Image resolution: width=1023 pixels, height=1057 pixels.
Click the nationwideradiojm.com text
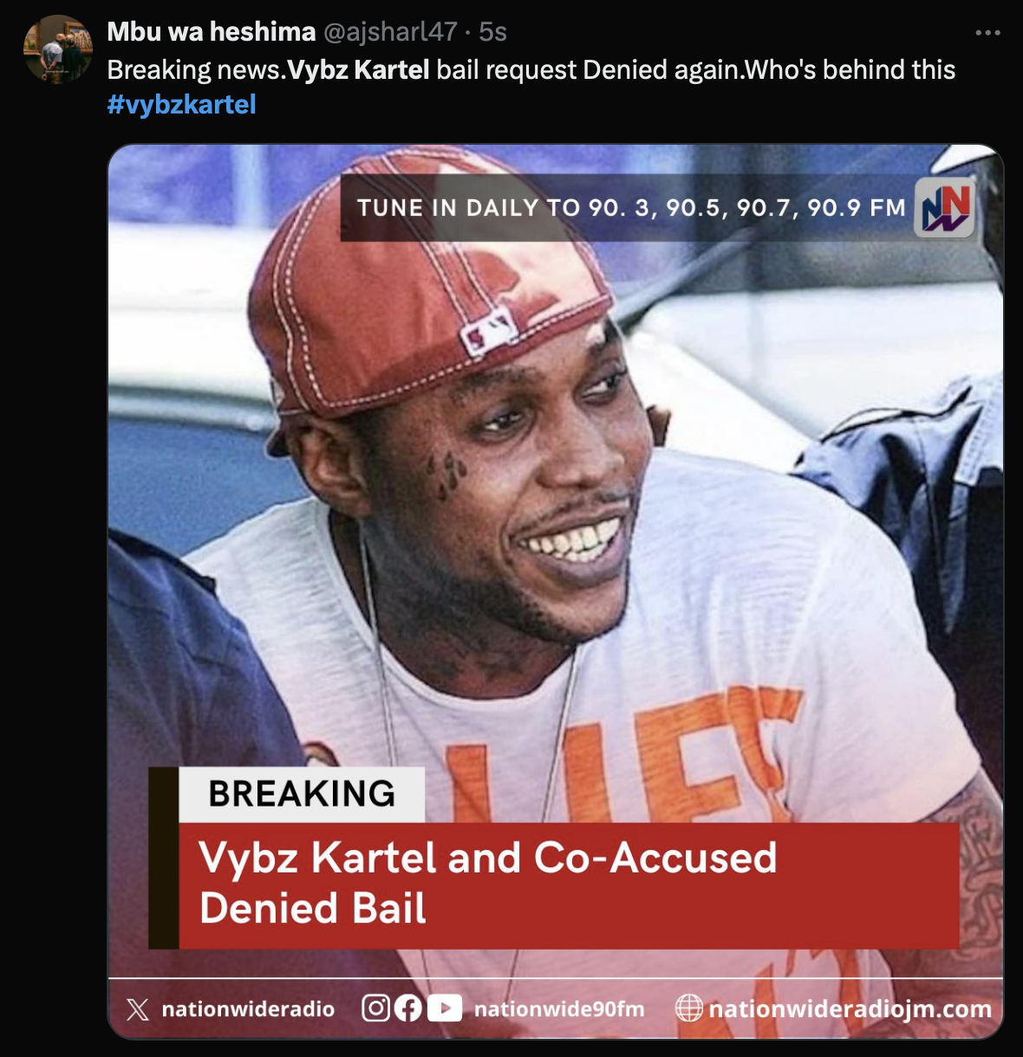[850, 1009]
